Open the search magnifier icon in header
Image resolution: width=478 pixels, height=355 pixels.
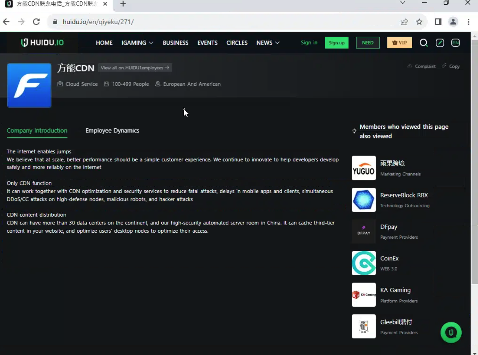[x=423, y=43]
